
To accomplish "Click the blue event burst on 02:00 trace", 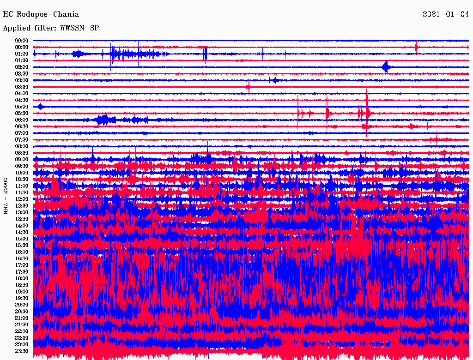I will point(386,67).
